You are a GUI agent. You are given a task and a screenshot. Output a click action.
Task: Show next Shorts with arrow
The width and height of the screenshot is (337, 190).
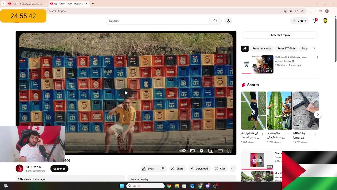tap(318, 115)
